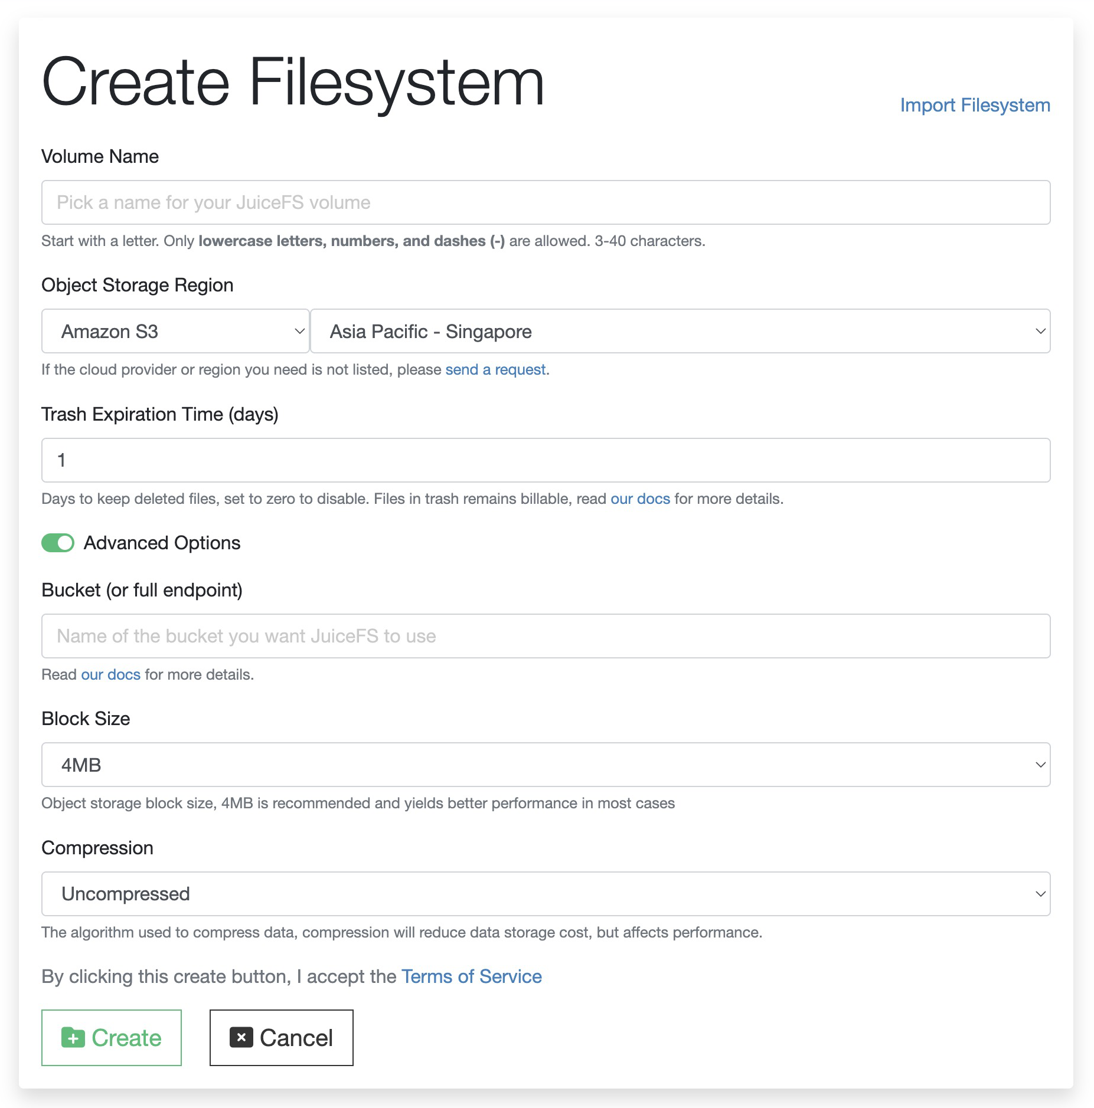Viewport: 1094px width, 1108px height.
Task: Click the X icon inside the Cancel button
Action: pyautogui.click(x=241, y=1037)
